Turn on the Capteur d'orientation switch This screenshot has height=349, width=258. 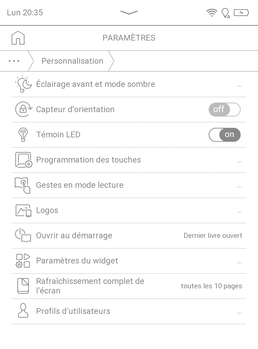coord(224,109)
